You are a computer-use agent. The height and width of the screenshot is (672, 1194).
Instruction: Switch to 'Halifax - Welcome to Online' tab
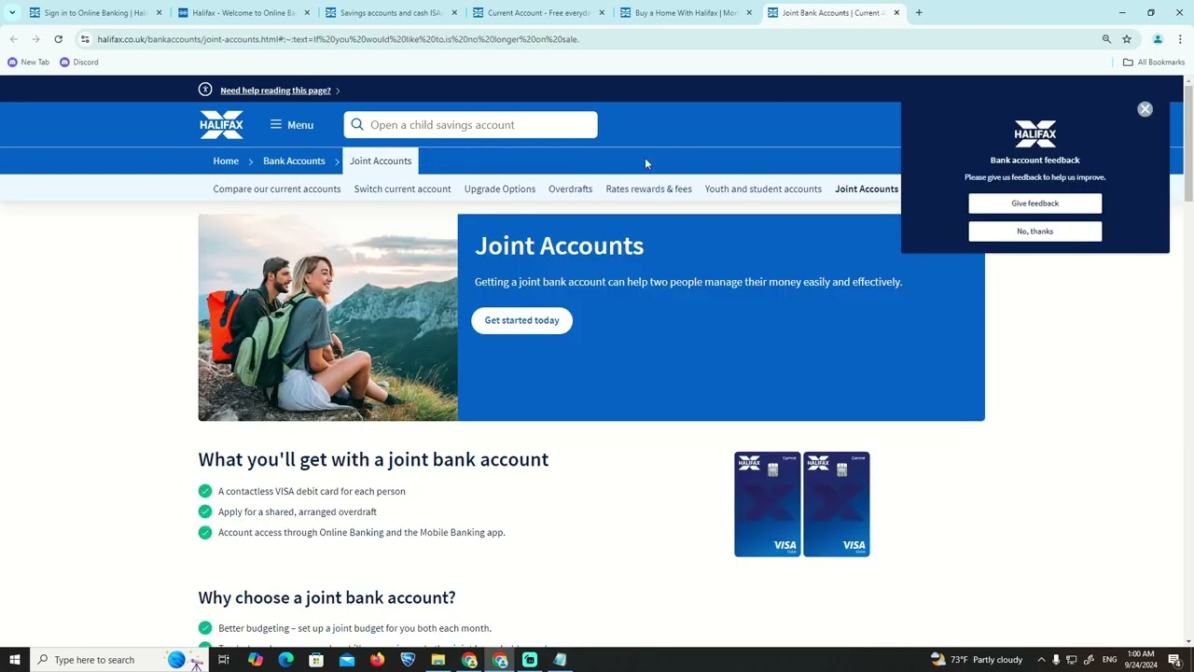click(244, 13)
